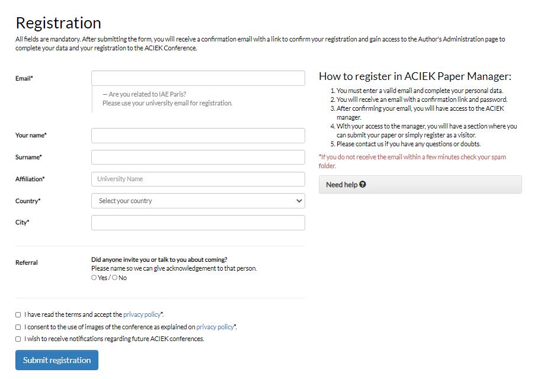Select the Yes referral radio button
Viewport: 544px width, 379px height.
[94, 277]
